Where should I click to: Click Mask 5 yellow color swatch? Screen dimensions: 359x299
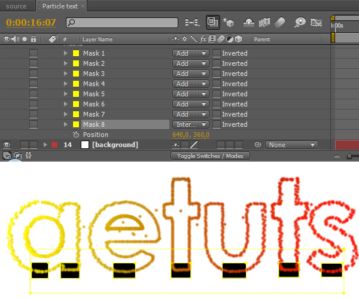[x=76, y=94]
